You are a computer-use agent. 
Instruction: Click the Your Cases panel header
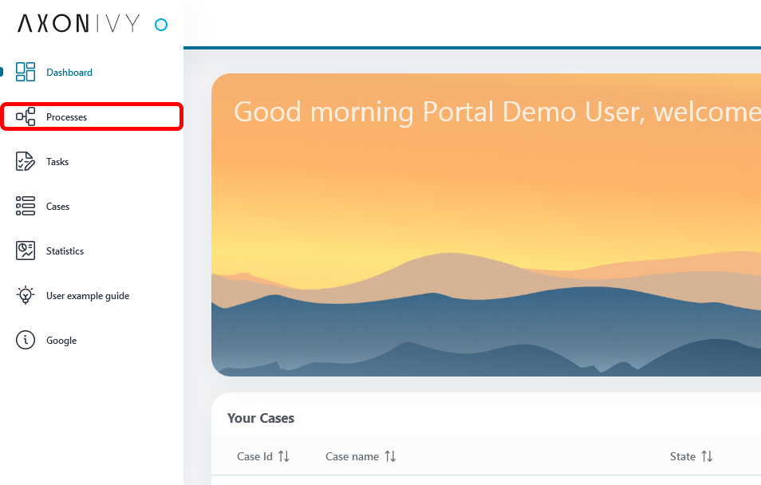(260, 418)
